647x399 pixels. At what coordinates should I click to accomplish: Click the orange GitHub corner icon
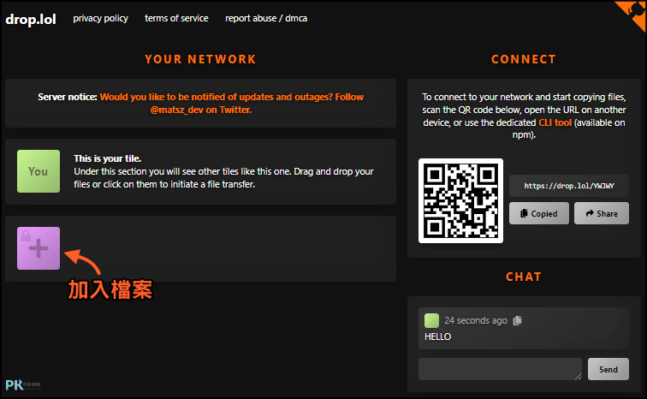pyautogui.click(x=635, y=11)
